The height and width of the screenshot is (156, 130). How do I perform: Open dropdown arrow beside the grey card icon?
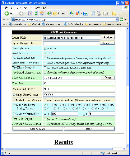coord(110,13)
